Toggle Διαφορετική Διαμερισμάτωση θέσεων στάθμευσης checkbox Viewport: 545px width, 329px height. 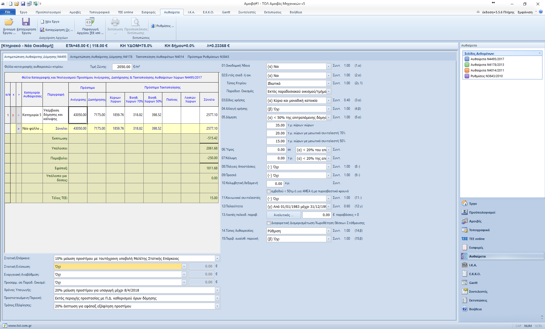tap(269, 223)
